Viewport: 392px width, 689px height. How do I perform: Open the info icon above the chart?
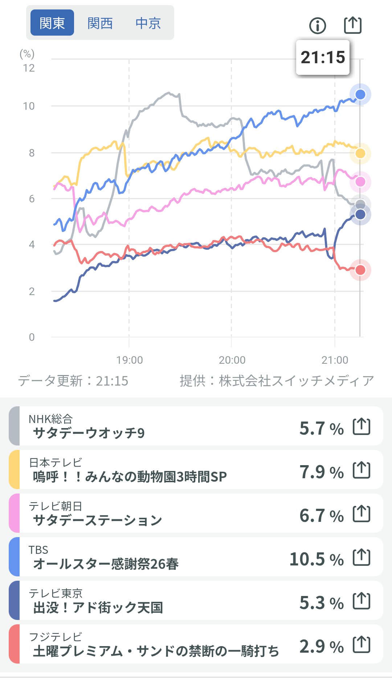(x=318, y=26)
